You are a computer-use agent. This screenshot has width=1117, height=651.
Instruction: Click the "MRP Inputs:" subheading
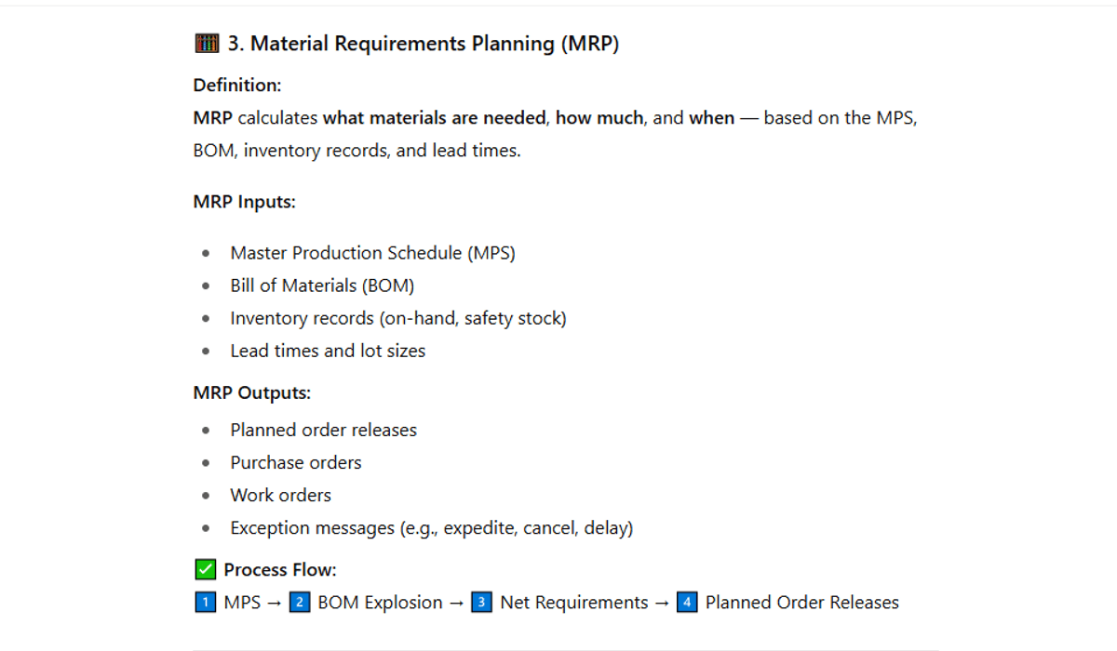(x=244, y=202)
